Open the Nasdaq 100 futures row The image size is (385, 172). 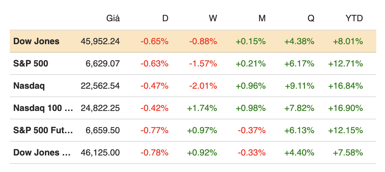[x=43, y=108]
